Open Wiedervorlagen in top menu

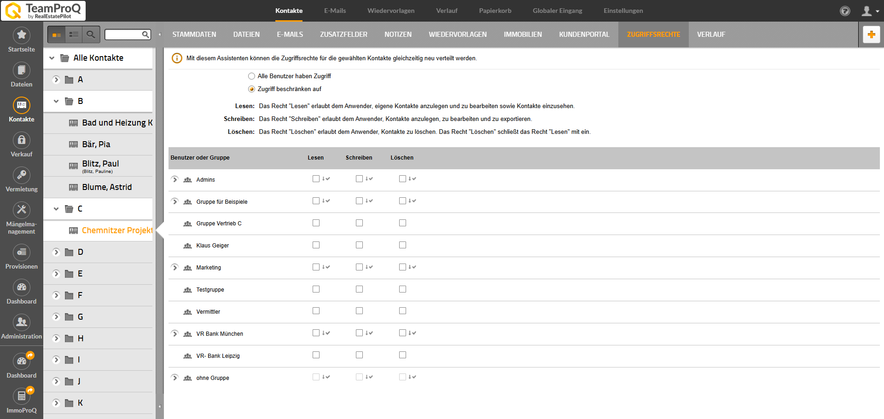coord(390,11)
